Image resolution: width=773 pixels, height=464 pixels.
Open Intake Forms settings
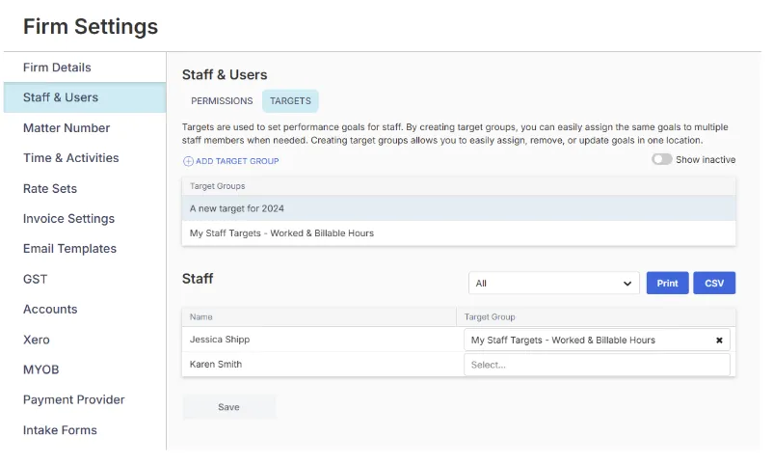tap(85, 430)
